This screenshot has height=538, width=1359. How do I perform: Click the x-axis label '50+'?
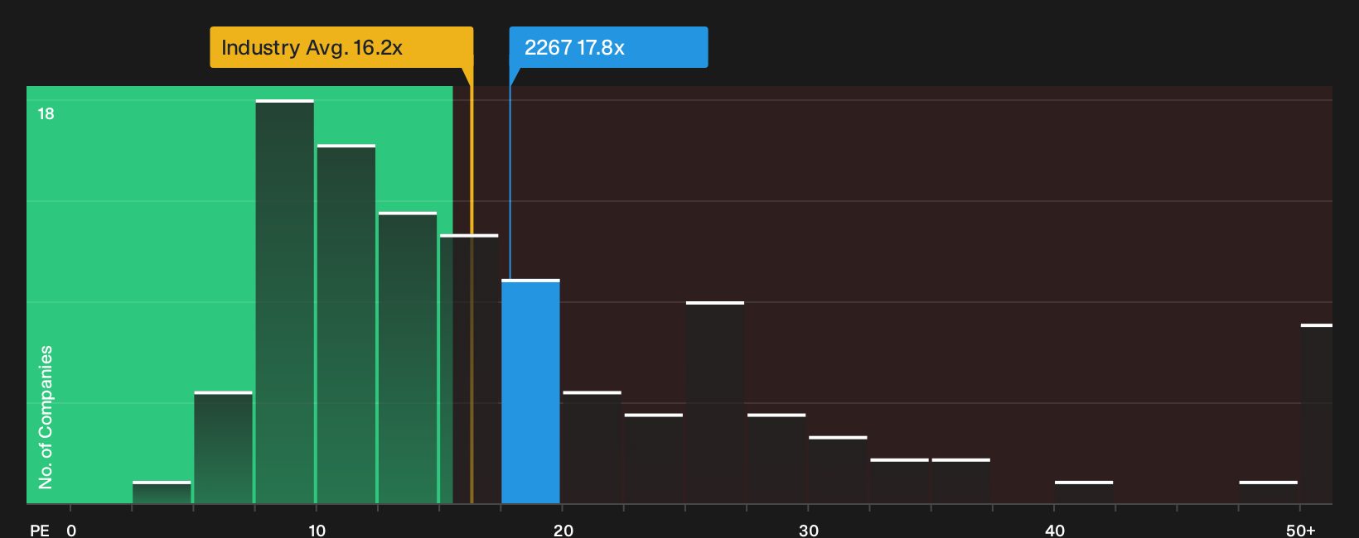1301,531
